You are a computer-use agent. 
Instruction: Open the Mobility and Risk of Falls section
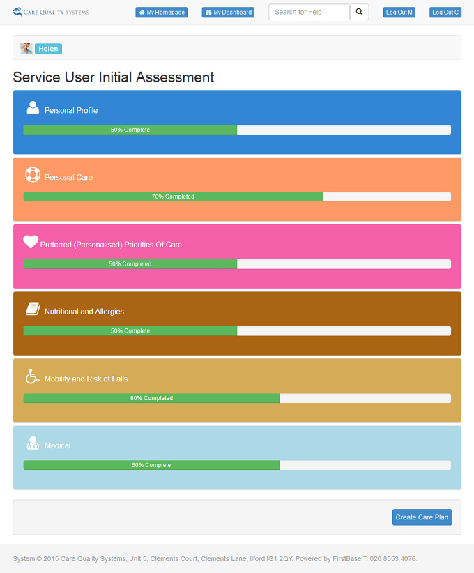point(86,379)
